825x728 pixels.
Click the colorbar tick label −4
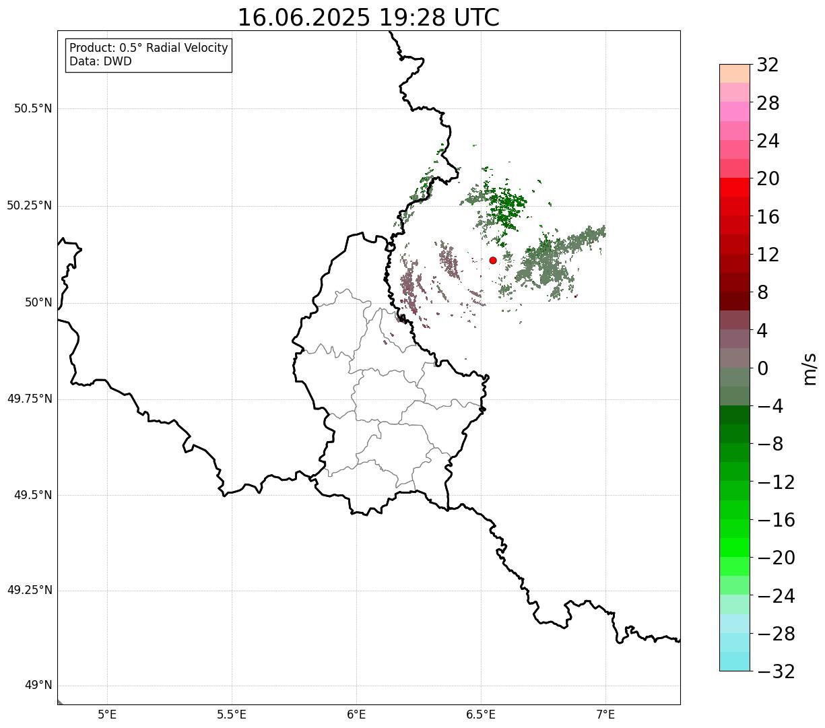(x=770, y=407)
